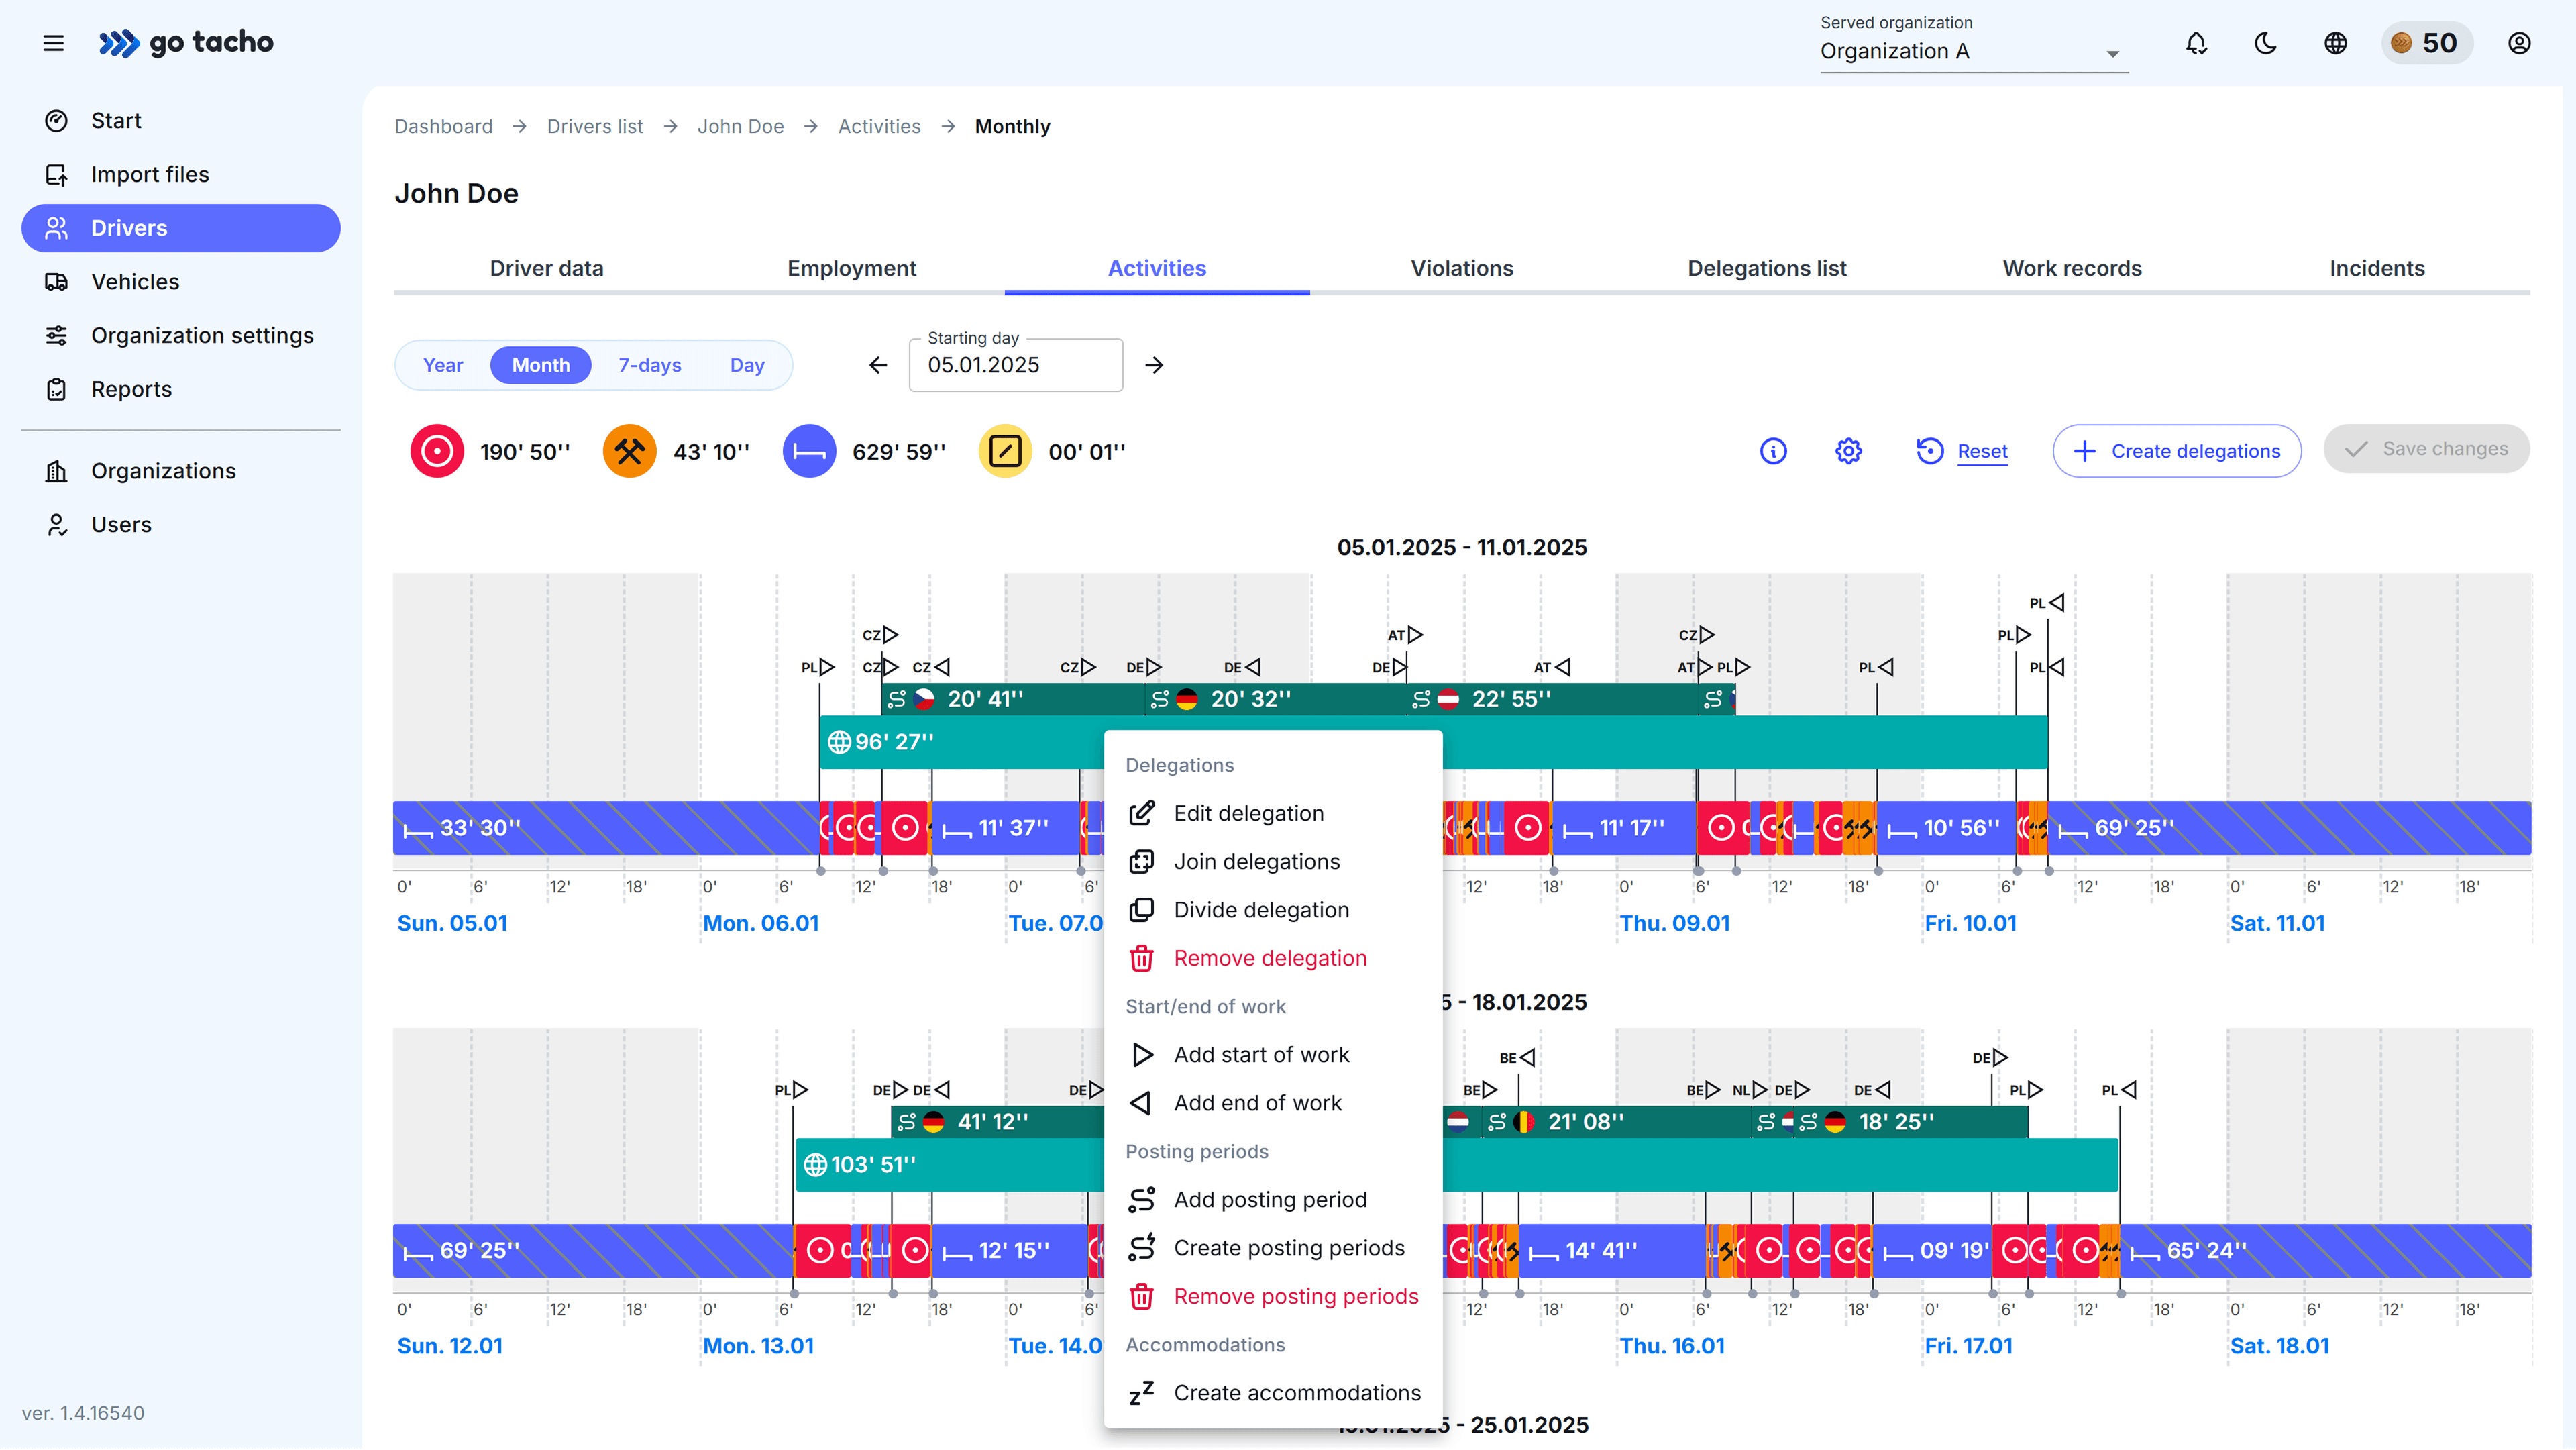Viewport: 2576px width, 1450px height.
Task: Open the hamburger navigation menu
Action: pos(53,43)
